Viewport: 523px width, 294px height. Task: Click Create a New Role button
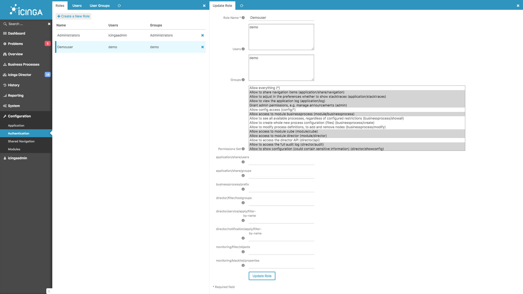74,16
